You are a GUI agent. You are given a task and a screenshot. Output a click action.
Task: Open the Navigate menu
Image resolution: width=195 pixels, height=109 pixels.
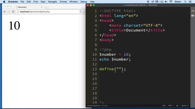[52, 2]
